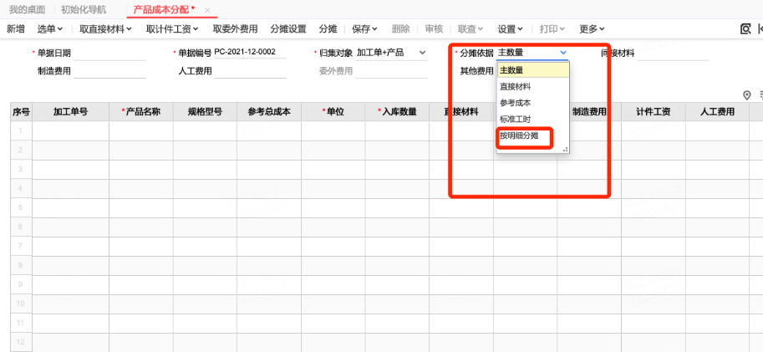Open the 更多 menu
Image resolution: width=763 pixels, height=352 pixels.
pyautogui.click(x=591, y=29)
